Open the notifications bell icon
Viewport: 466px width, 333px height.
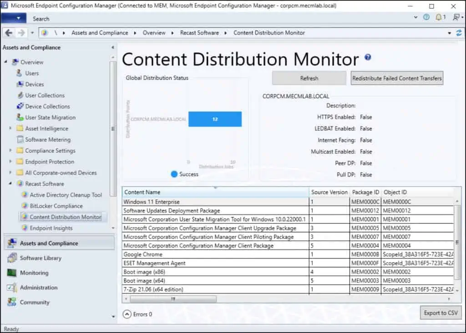pyautogui.click(x=438, y=17)
